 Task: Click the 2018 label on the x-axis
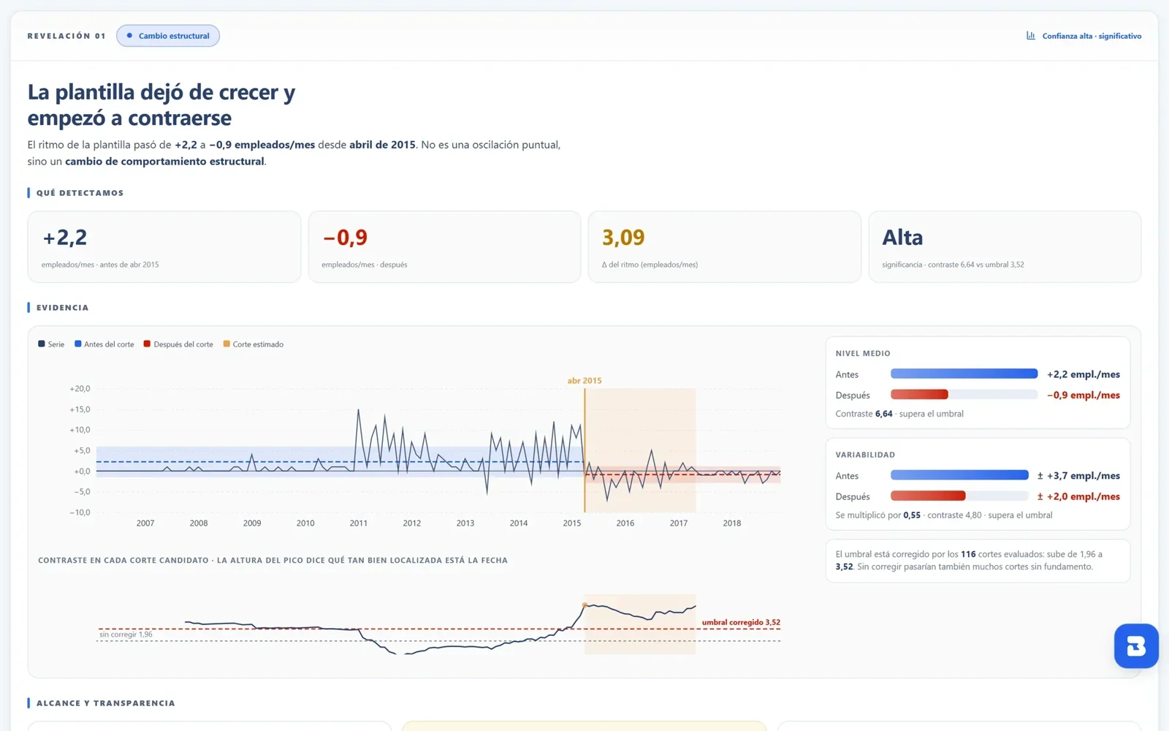tap(732, 523)
